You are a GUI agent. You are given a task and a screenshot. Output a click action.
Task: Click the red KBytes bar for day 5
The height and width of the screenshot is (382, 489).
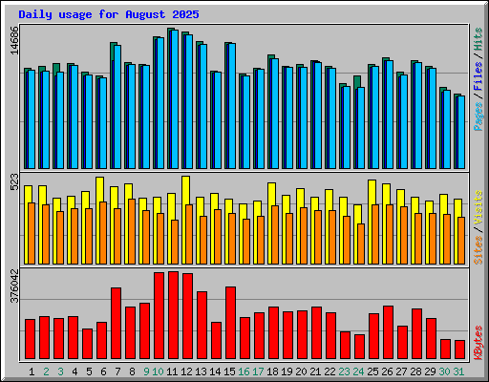pyautogui.click(x=88, y=344)
